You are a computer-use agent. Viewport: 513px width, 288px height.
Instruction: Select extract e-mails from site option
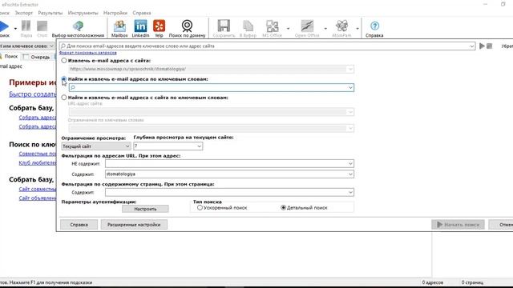[64, 61]
